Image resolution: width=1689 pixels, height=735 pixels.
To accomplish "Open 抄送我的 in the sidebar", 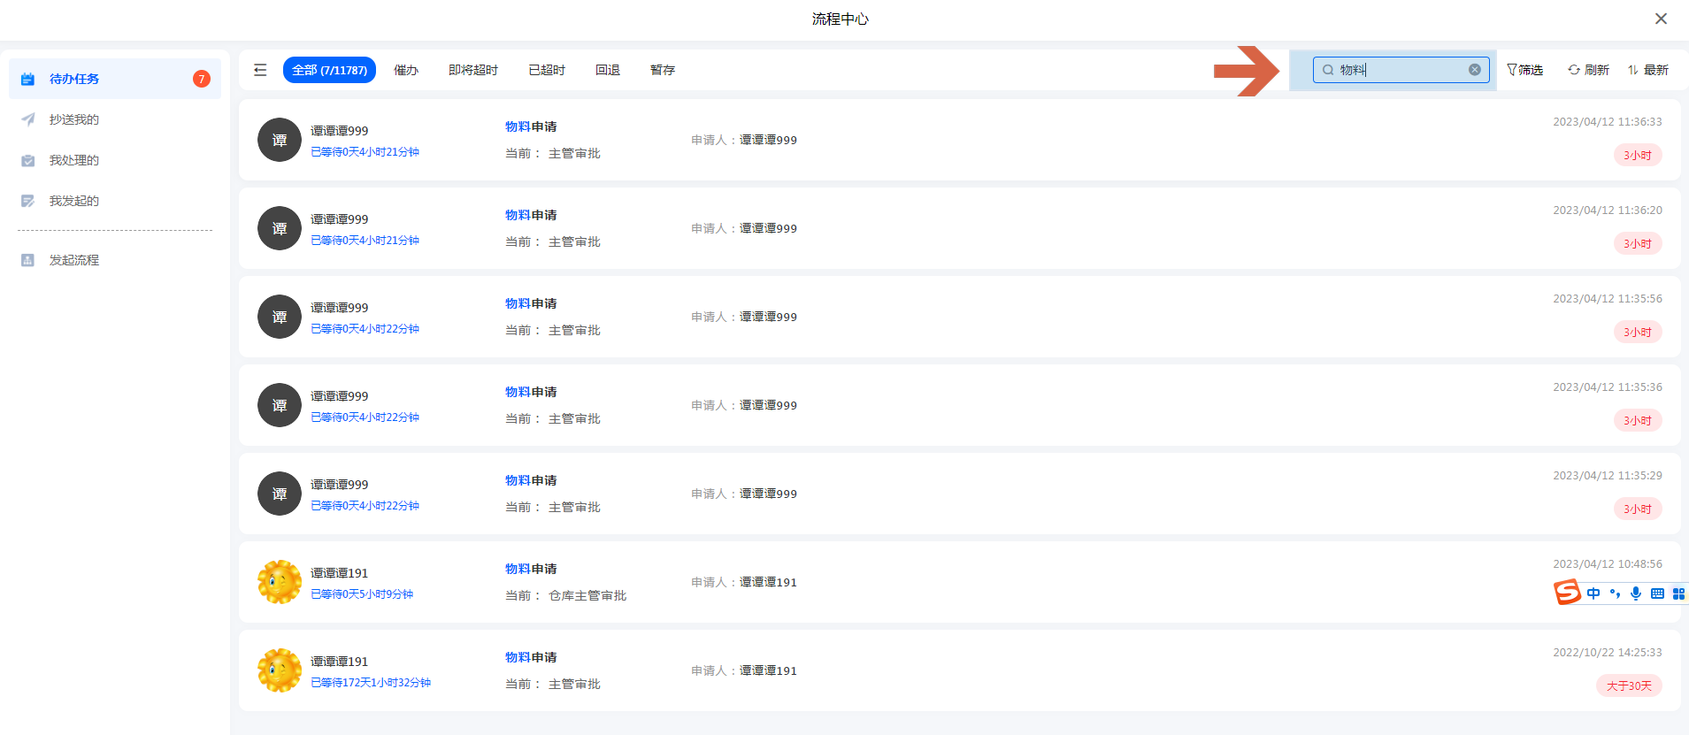I will click(x=74, y=119).
